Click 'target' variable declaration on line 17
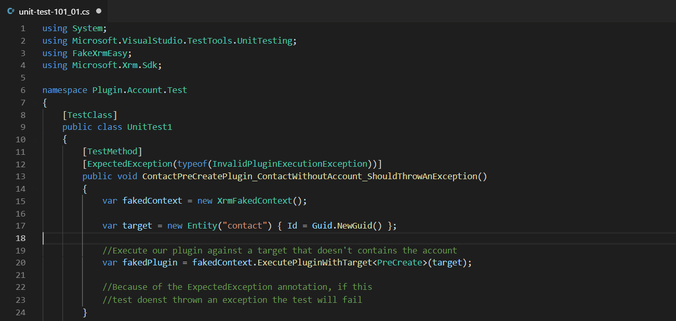Screen dimensions: 676x321 (137, 225)
